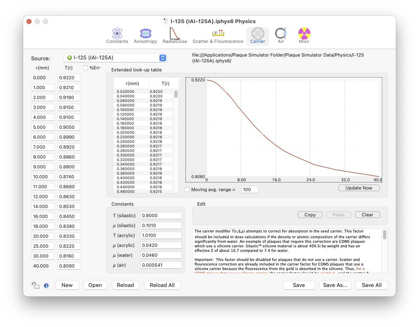Show Scatter & Flourescence settings
The width and height of the screenshot is (419, 327).
[218, 36]
